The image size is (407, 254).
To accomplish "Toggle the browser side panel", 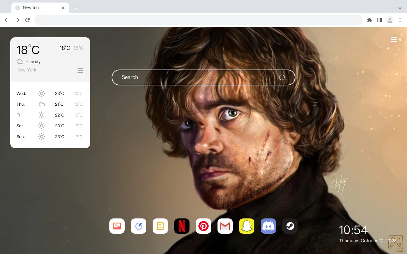I will click(380, 20).
